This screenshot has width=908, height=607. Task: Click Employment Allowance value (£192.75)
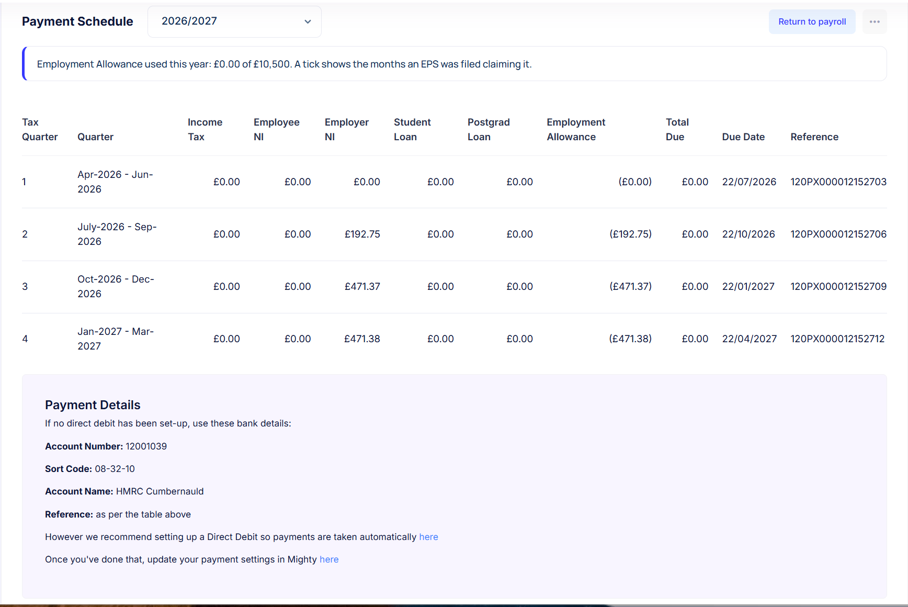pyautogui.click(x=631, y=234)
